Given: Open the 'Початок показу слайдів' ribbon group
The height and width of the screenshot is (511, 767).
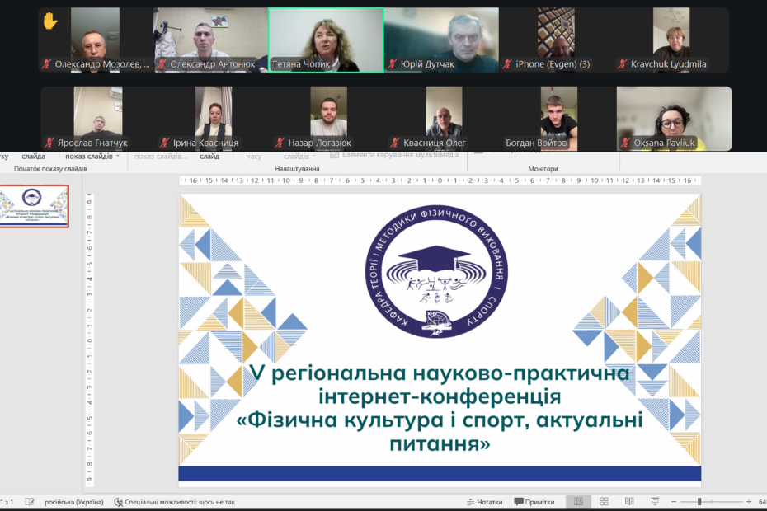Looking at the screenshot, I should click(51, 168).
